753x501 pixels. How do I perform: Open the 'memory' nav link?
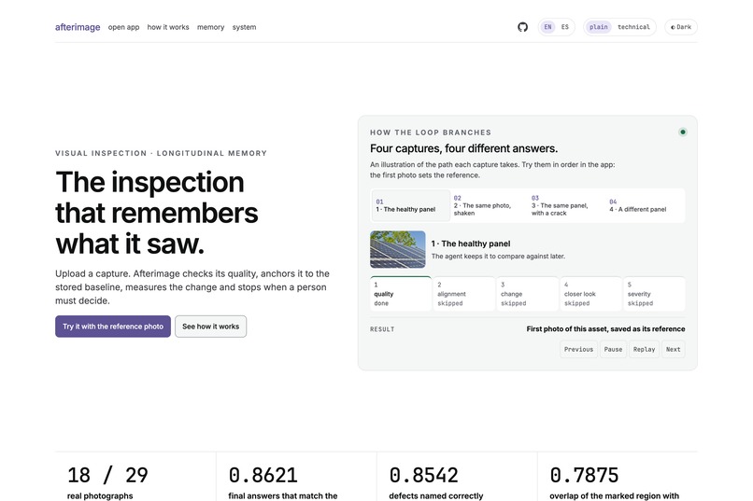210,27
